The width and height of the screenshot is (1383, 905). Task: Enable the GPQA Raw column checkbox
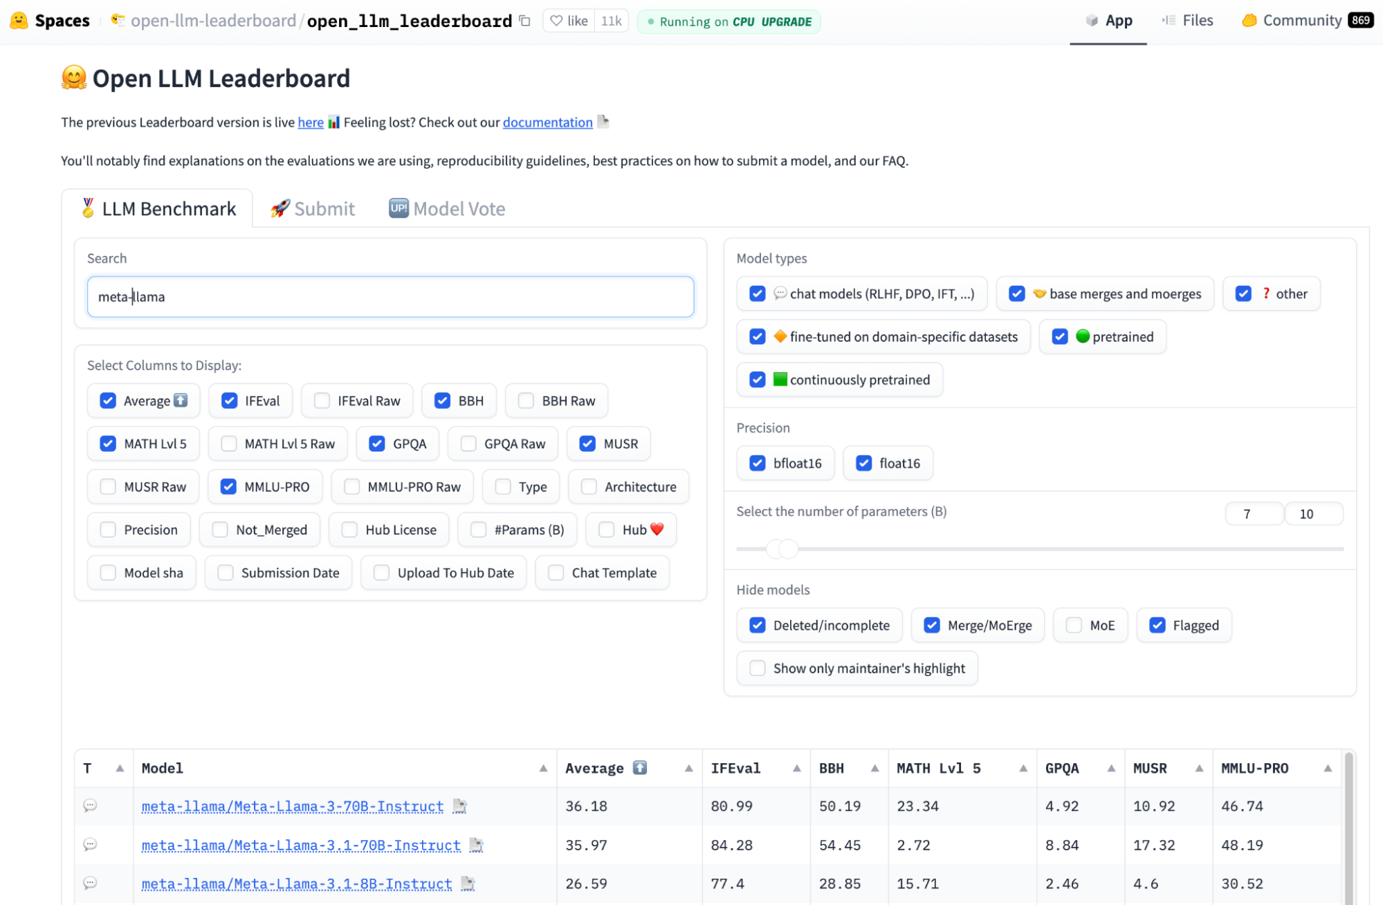468,444
